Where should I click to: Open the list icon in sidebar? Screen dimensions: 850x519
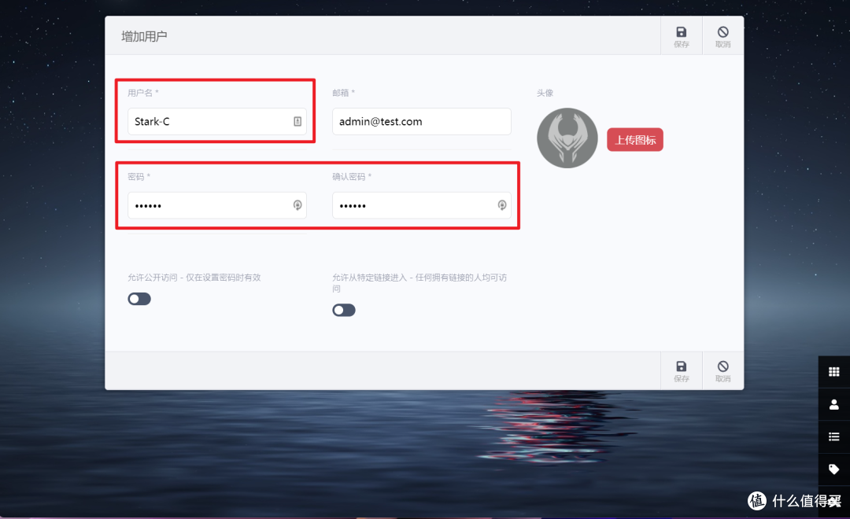tap(833, 436)
